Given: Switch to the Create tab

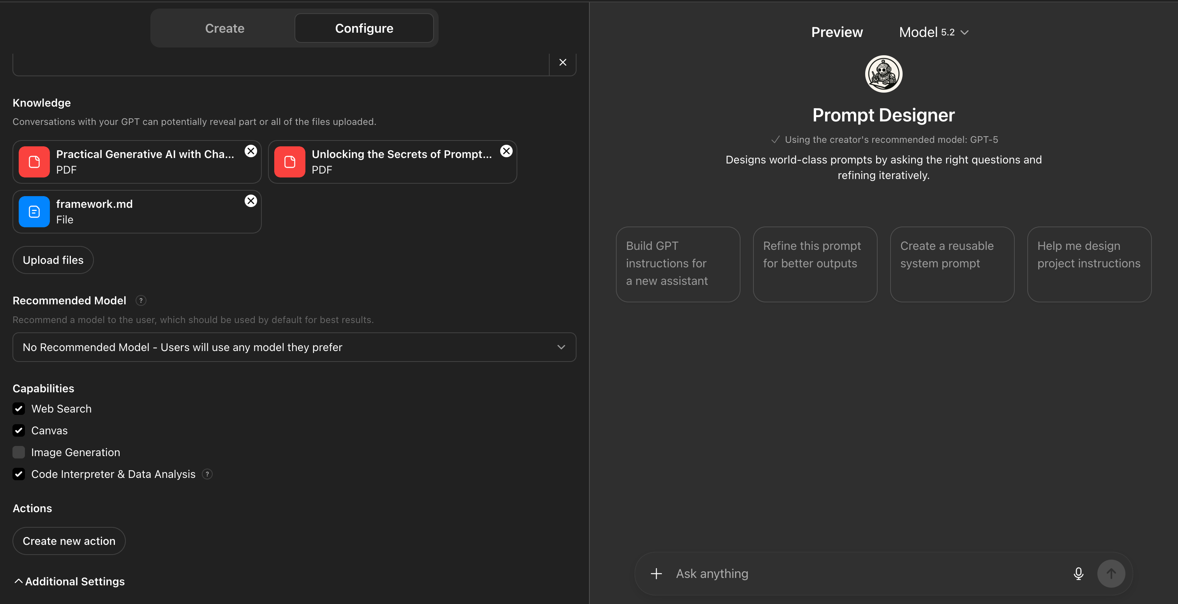Looking at the screenshot, I should click(224, 28).
